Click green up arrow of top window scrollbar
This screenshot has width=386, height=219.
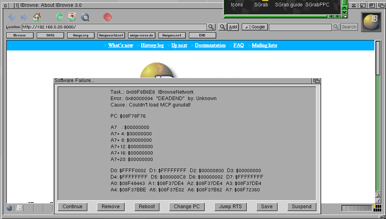click(344, 8)
